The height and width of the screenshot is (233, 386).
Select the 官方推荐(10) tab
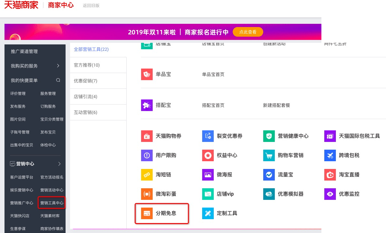pos(87,65)
